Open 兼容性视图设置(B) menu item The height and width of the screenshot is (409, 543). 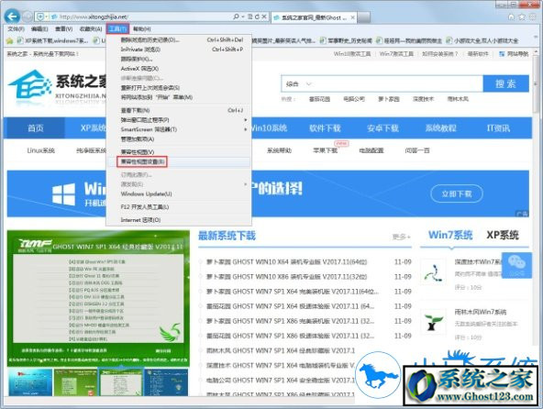point(179,161)
